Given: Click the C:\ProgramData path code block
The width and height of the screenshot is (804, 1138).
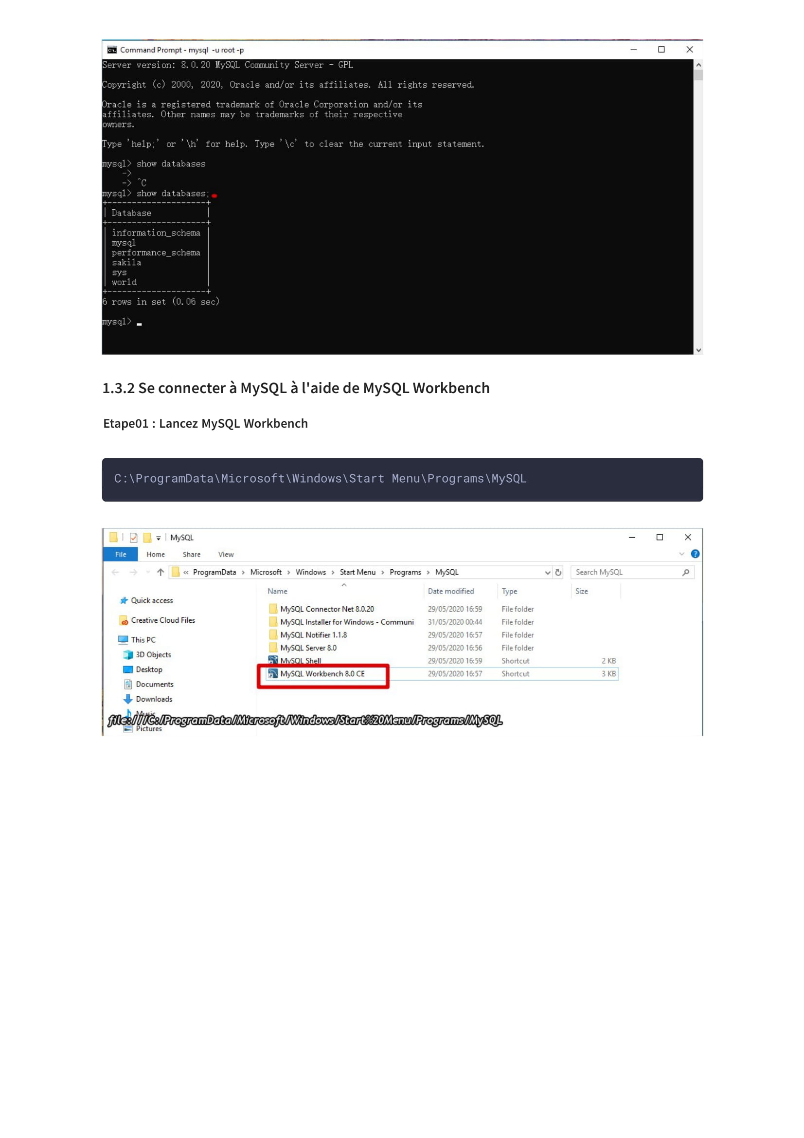Looking at the screenshot, I should (402, 479).
